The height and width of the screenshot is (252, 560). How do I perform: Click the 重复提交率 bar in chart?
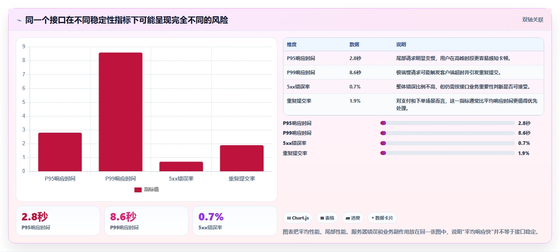coord(242,158)
